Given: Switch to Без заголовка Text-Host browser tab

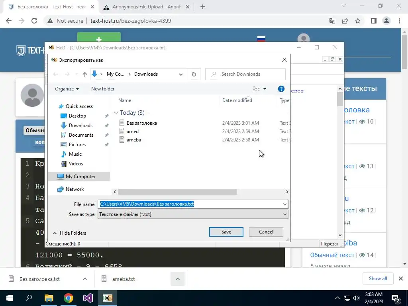Looking at the screenshot, I should tap(51, 7).
